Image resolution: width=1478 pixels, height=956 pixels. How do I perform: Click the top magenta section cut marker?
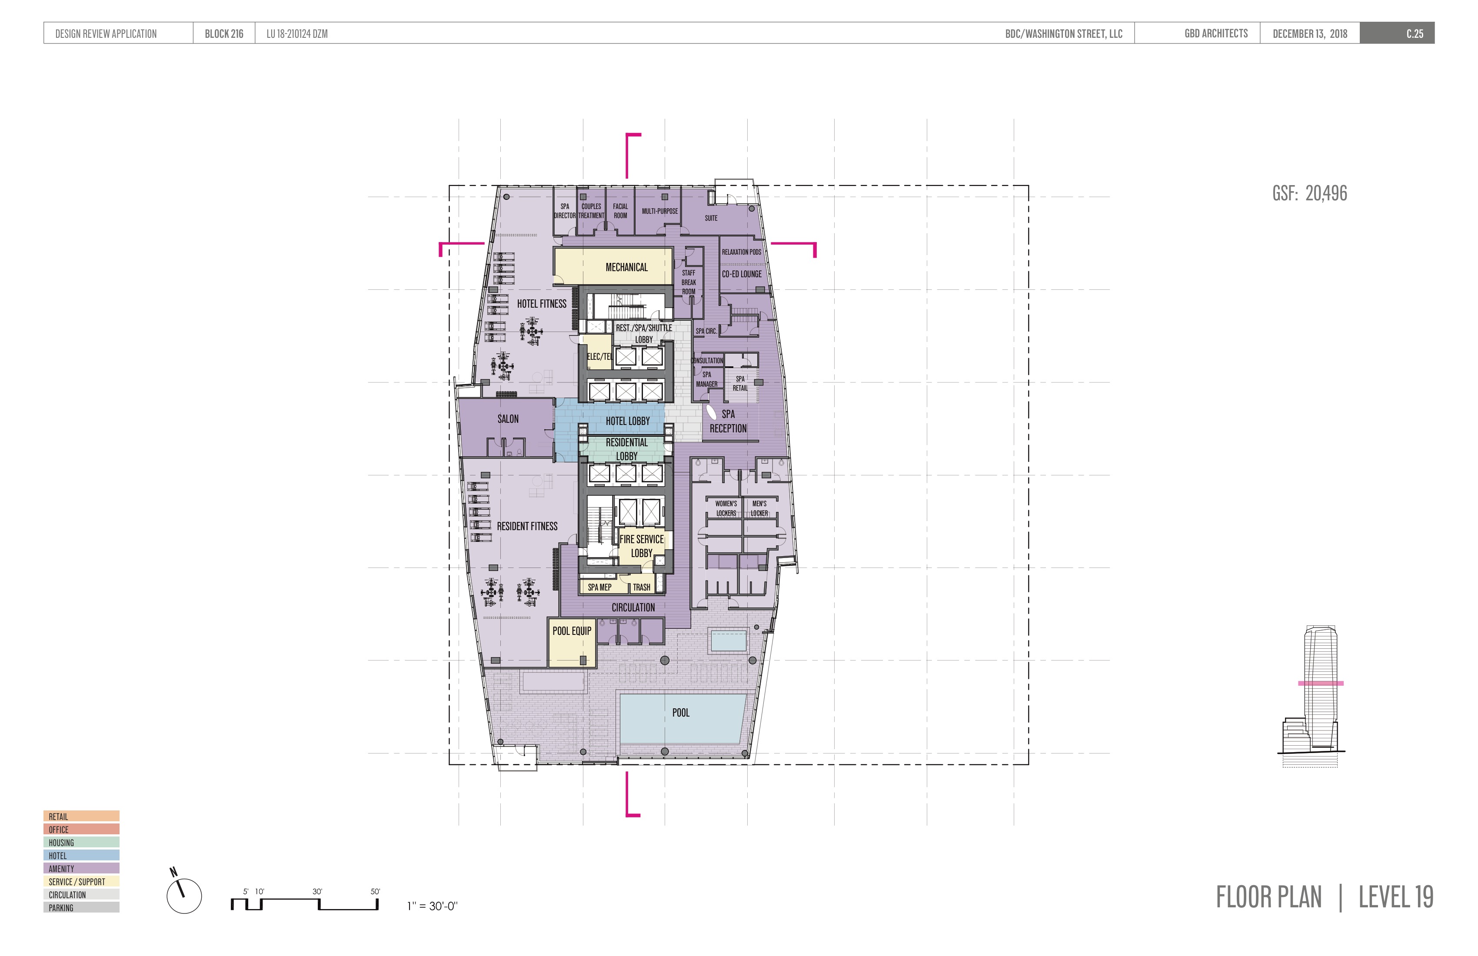(x=633, y=156)
